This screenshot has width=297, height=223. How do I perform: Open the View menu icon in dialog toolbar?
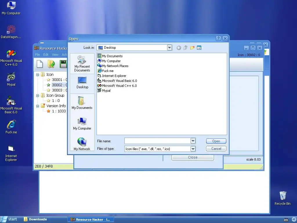(199, 48)
